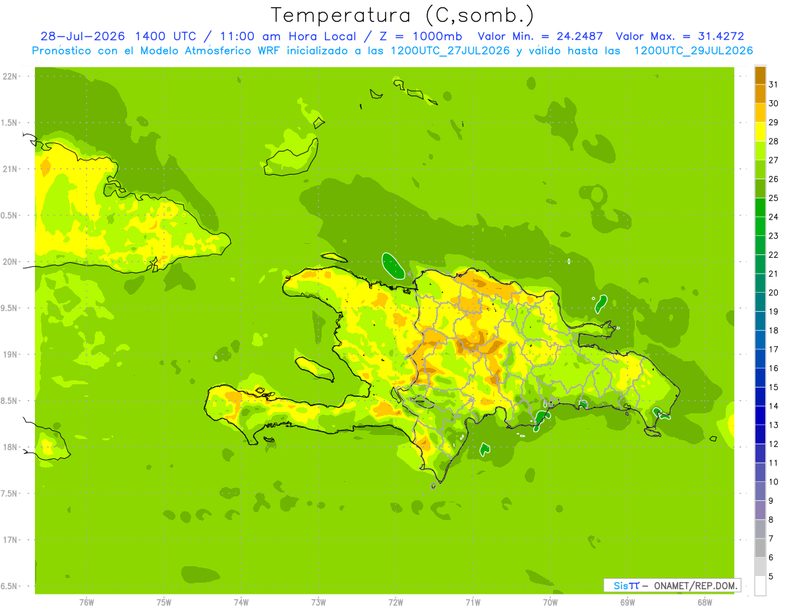
Task: Click the "18N" latitude axis label
Action: (x=11, y=447)
